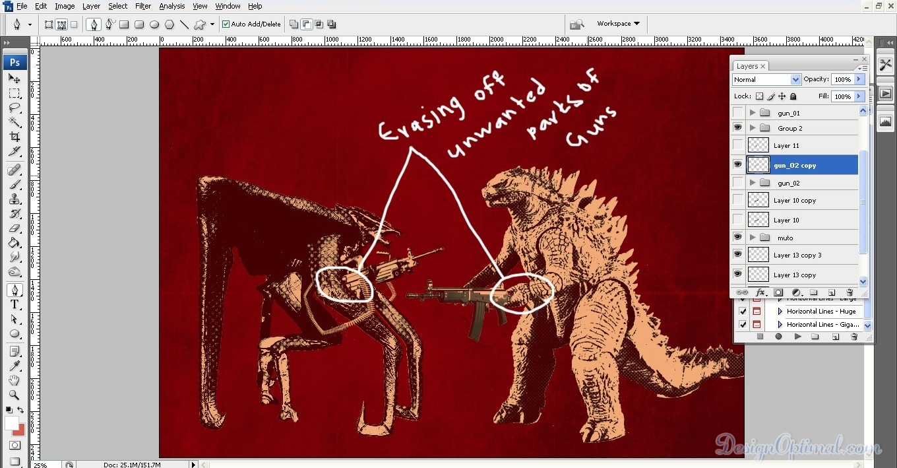Click the foreground color swatch
The image size is (897, 468).
12,423
